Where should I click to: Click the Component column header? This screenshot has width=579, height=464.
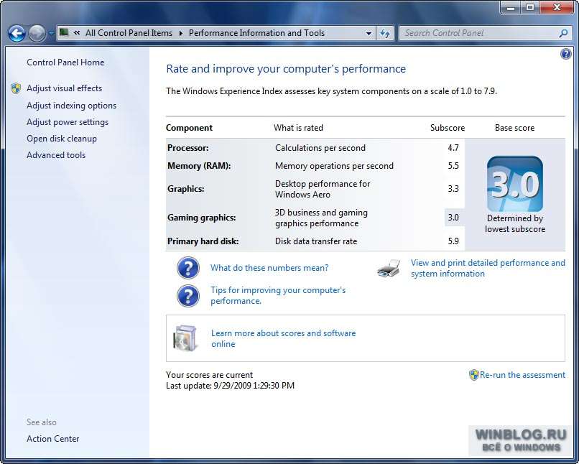[189, 128]
